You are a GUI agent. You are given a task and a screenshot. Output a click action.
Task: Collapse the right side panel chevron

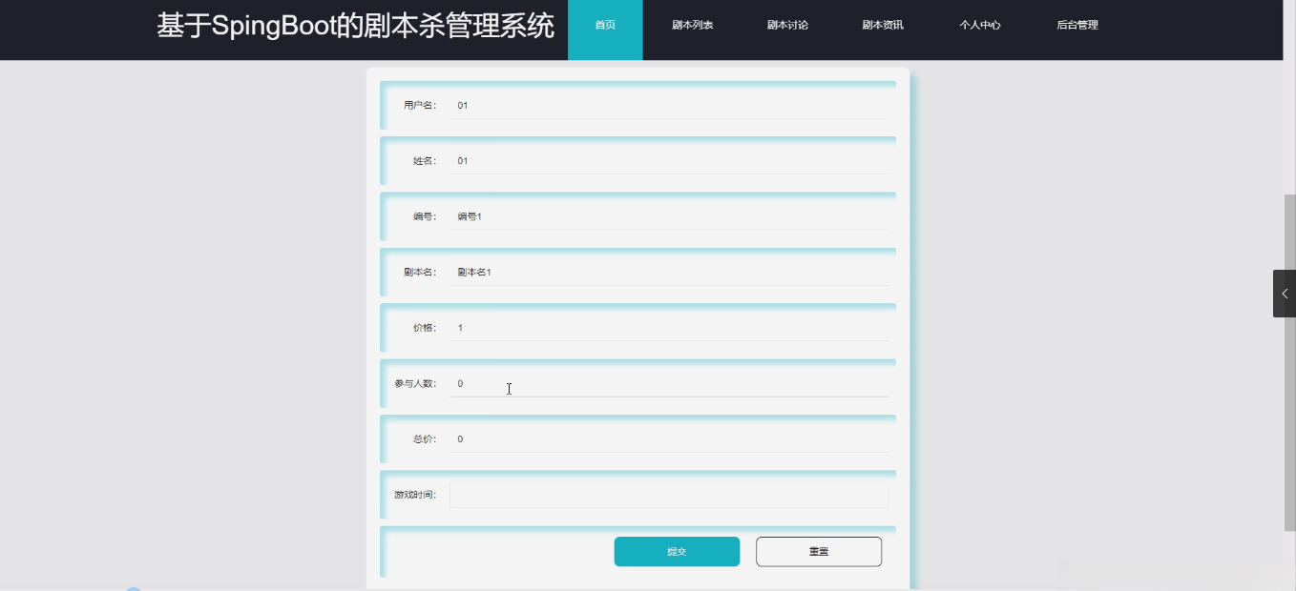coord(1284,293)
